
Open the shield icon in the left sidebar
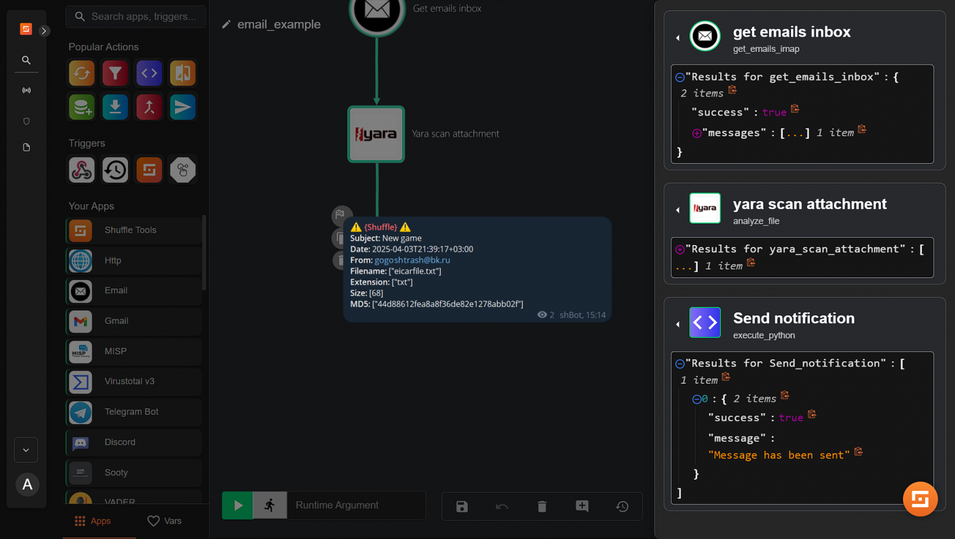(26, 121)
